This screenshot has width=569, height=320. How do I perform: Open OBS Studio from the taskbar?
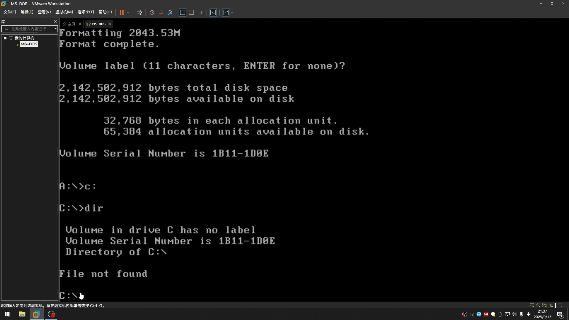[51, 314]
